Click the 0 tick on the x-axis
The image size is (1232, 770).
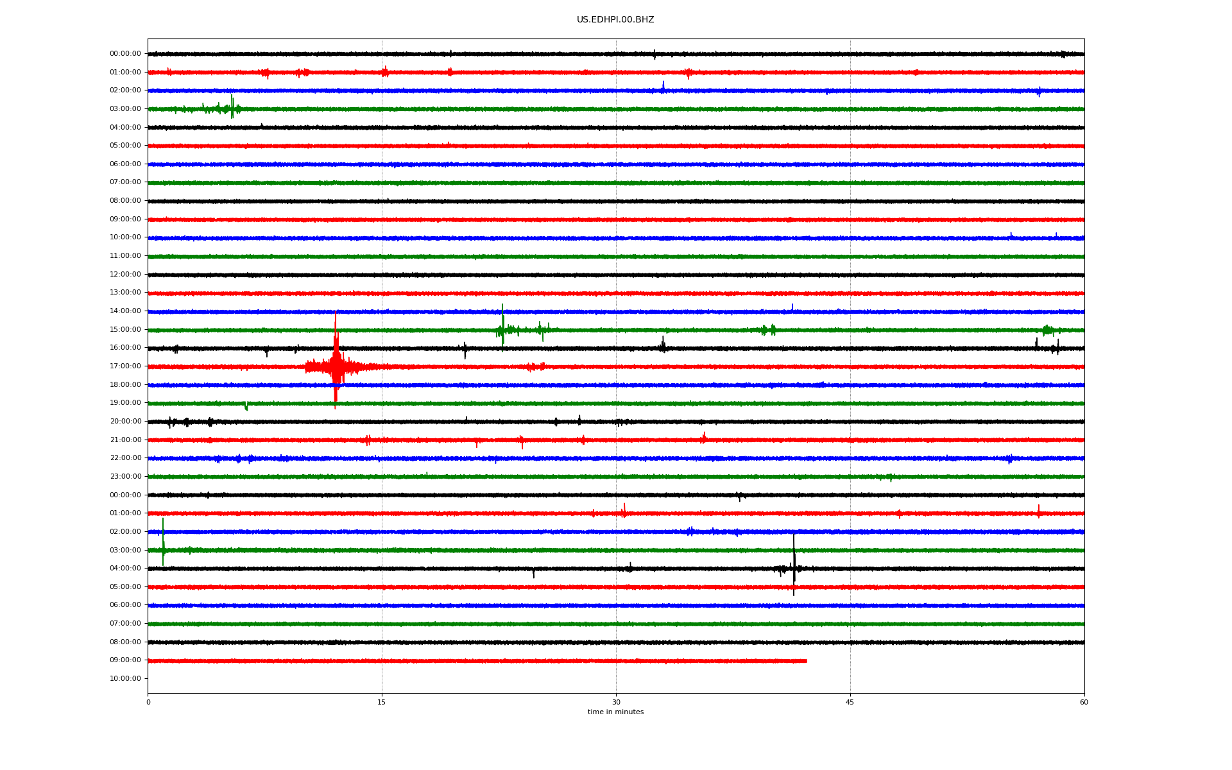click(x=148, y=702)
